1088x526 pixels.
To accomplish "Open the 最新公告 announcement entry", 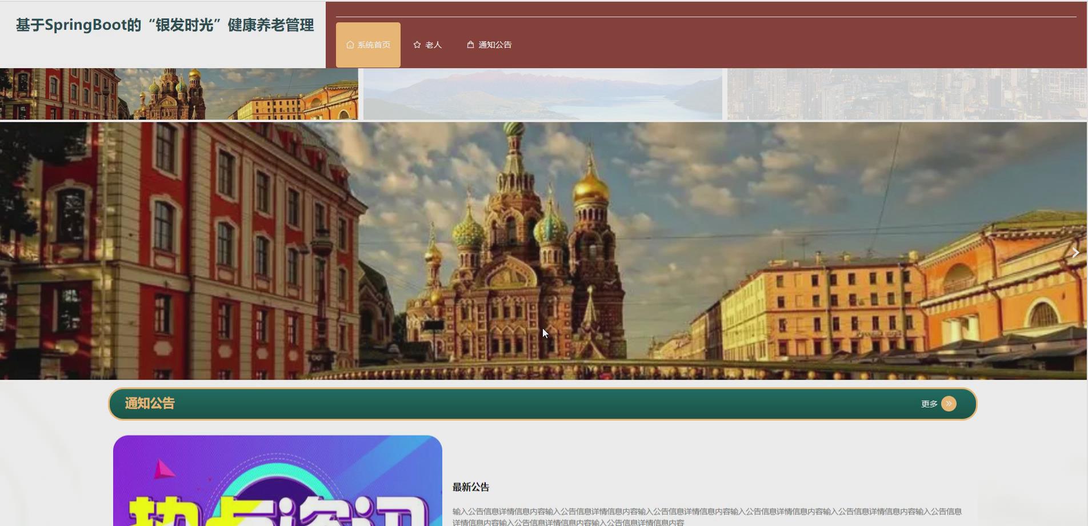I will tap(472, 488).
